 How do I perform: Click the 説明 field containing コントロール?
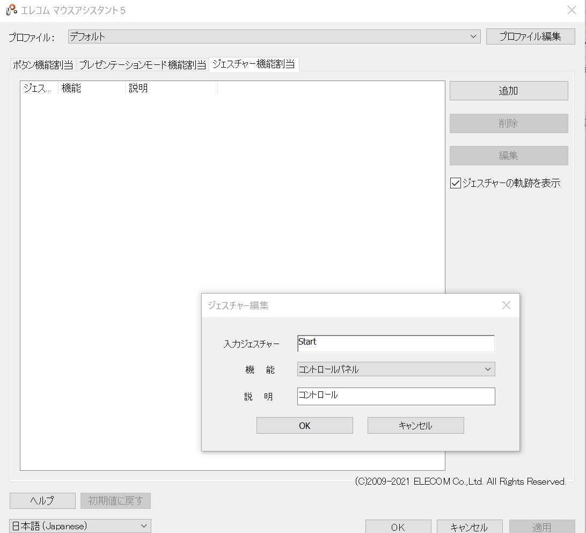click(x=395, y=396)
